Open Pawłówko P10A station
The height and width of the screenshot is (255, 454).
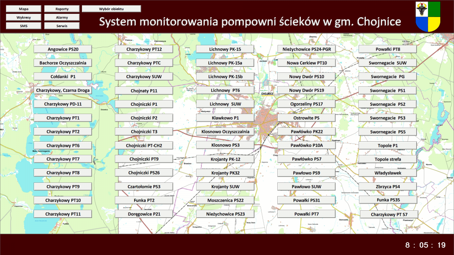307,145
